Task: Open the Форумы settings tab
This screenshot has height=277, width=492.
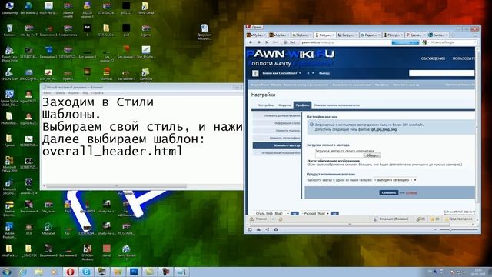Action: tap(284, 105)
